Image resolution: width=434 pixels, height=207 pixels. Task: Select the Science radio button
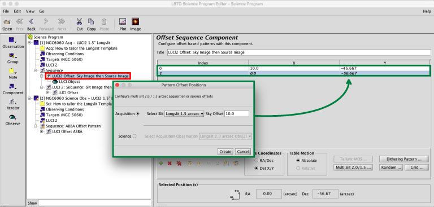tap(134, 136)
